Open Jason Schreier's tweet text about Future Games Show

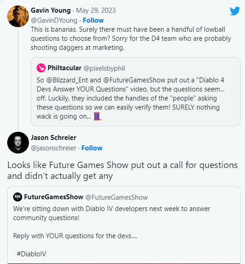tap(122, 170)
